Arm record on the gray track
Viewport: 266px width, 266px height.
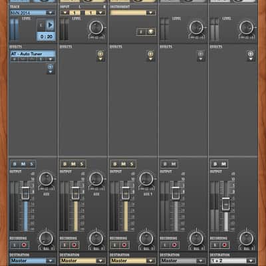[174, 245]
